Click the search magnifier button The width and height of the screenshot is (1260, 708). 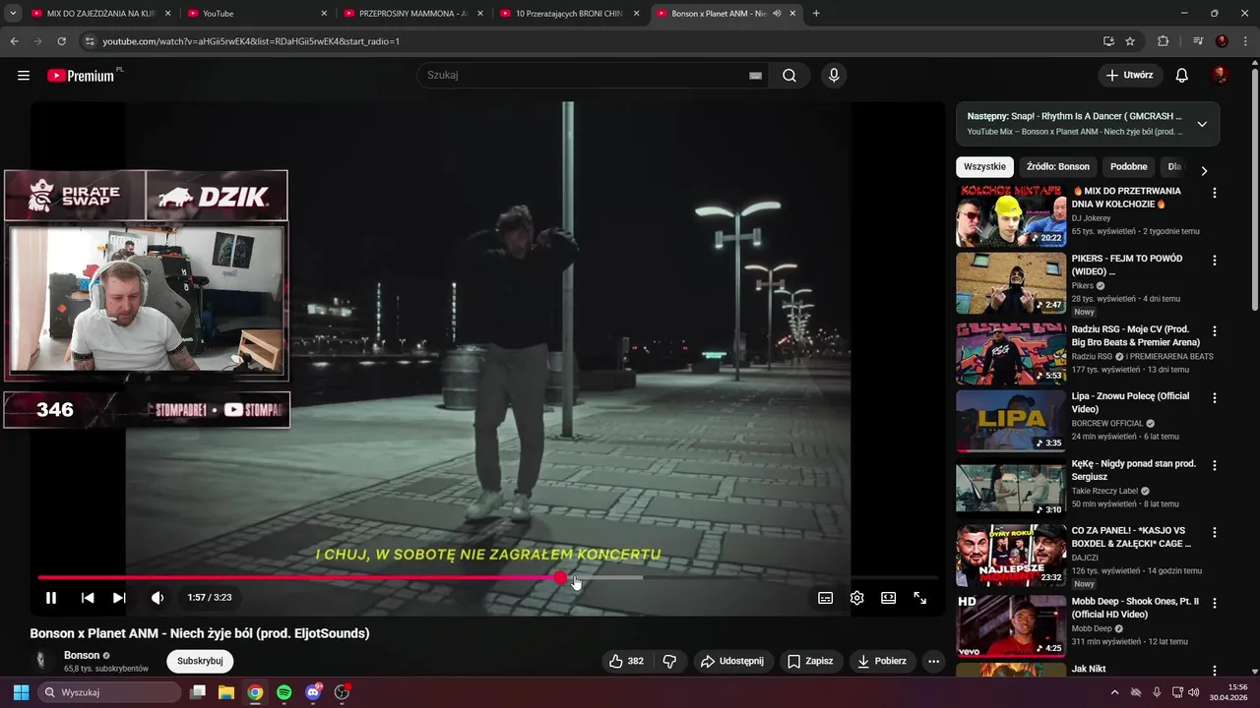tap(789, 76)
